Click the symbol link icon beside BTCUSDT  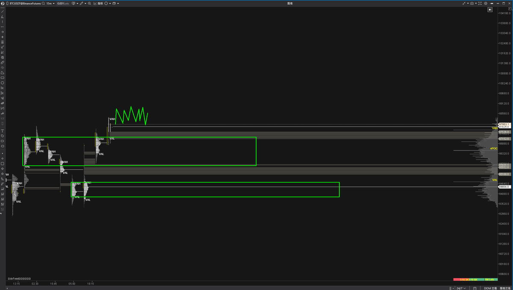coord(7,3)
